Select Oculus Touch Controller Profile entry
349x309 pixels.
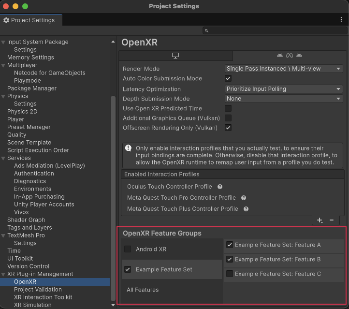coord(169,187)
